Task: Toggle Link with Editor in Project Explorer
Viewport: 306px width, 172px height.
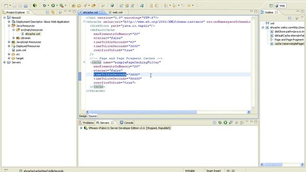Action: tap(53, 12)
